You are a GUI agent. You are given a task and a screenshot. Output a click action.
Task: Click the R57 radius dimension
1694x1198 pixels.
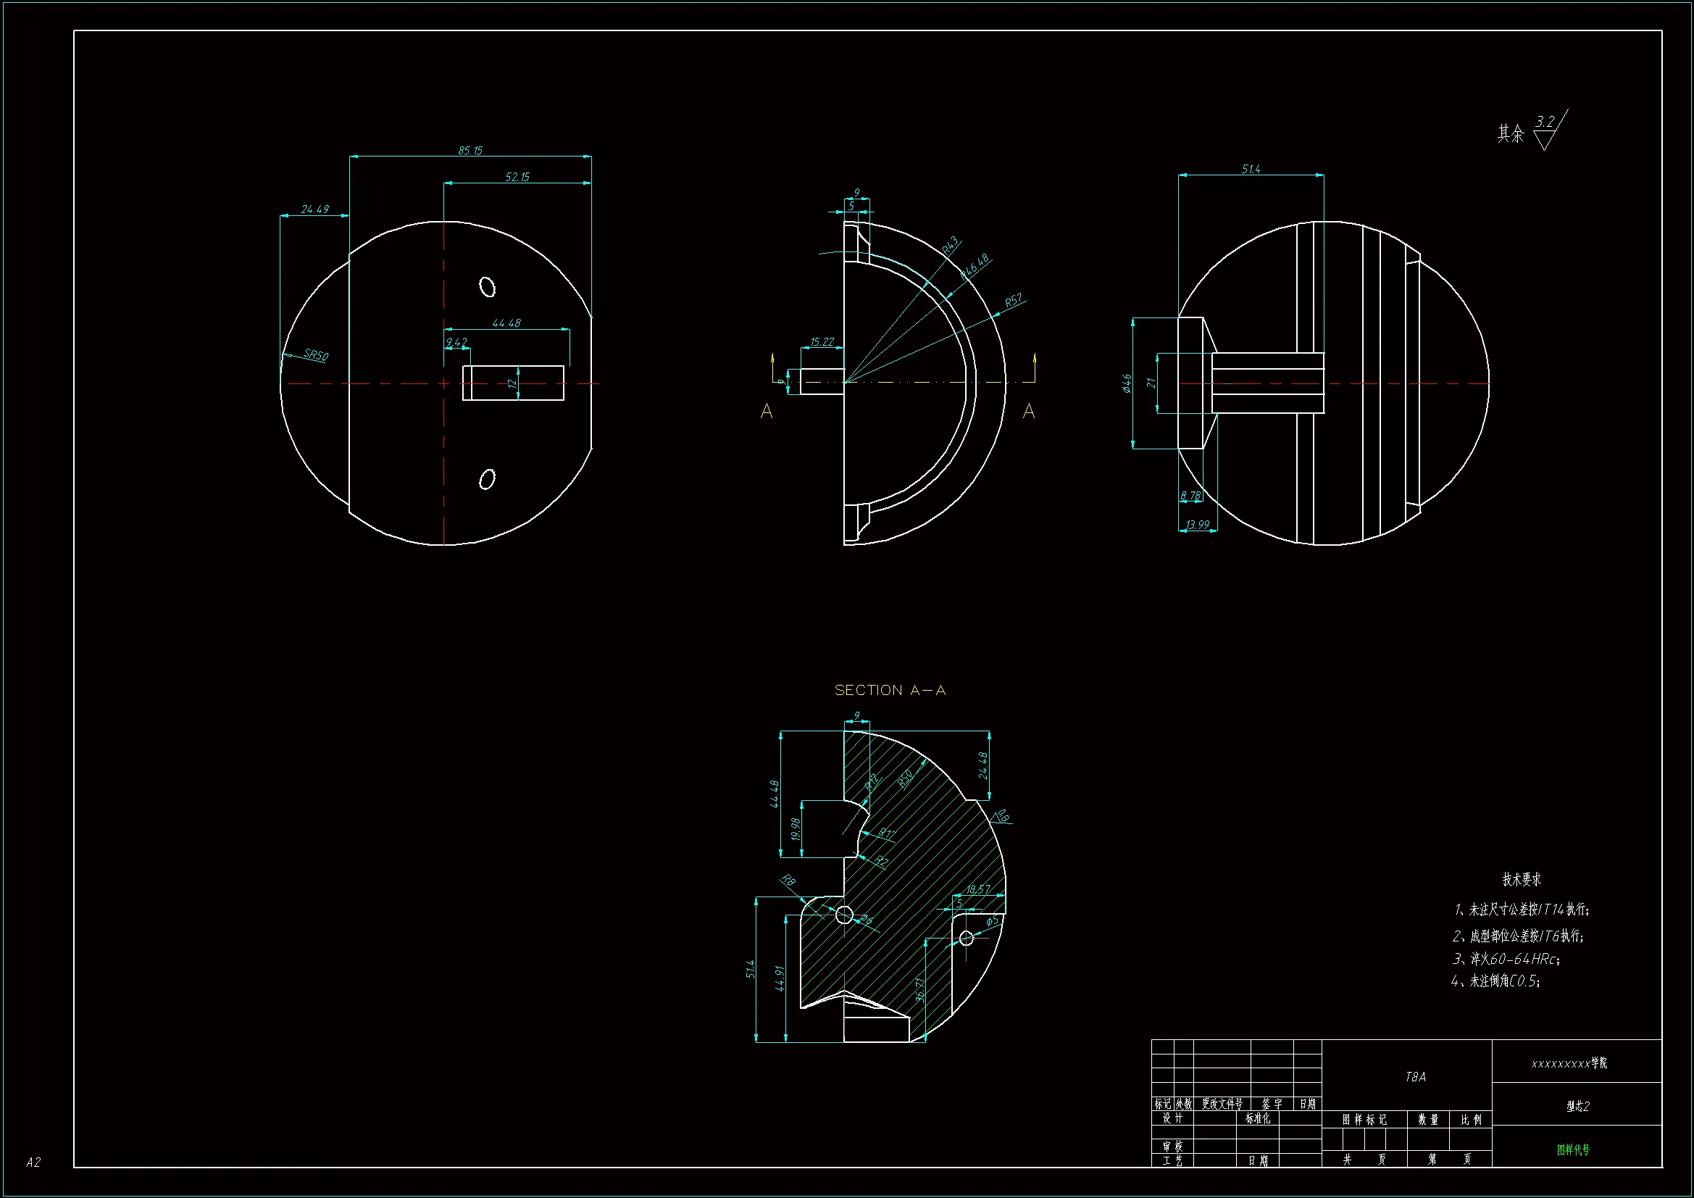coord(1014,301)
